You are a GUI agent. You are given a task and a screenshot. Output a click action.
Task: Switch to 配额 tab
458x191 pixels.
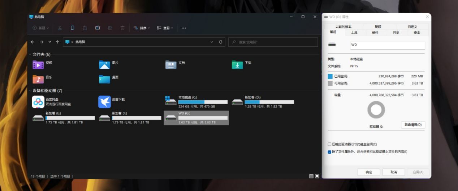[x=378, y=27]
